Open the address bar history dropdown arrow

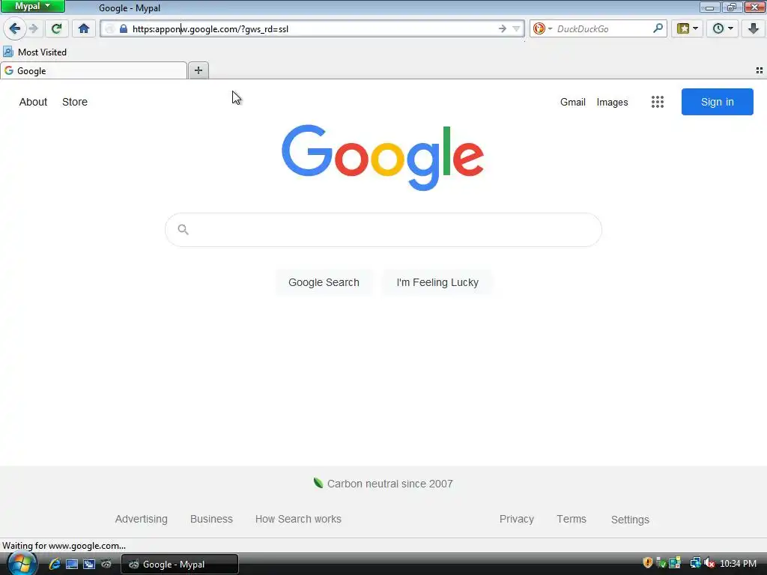point(516,29)
